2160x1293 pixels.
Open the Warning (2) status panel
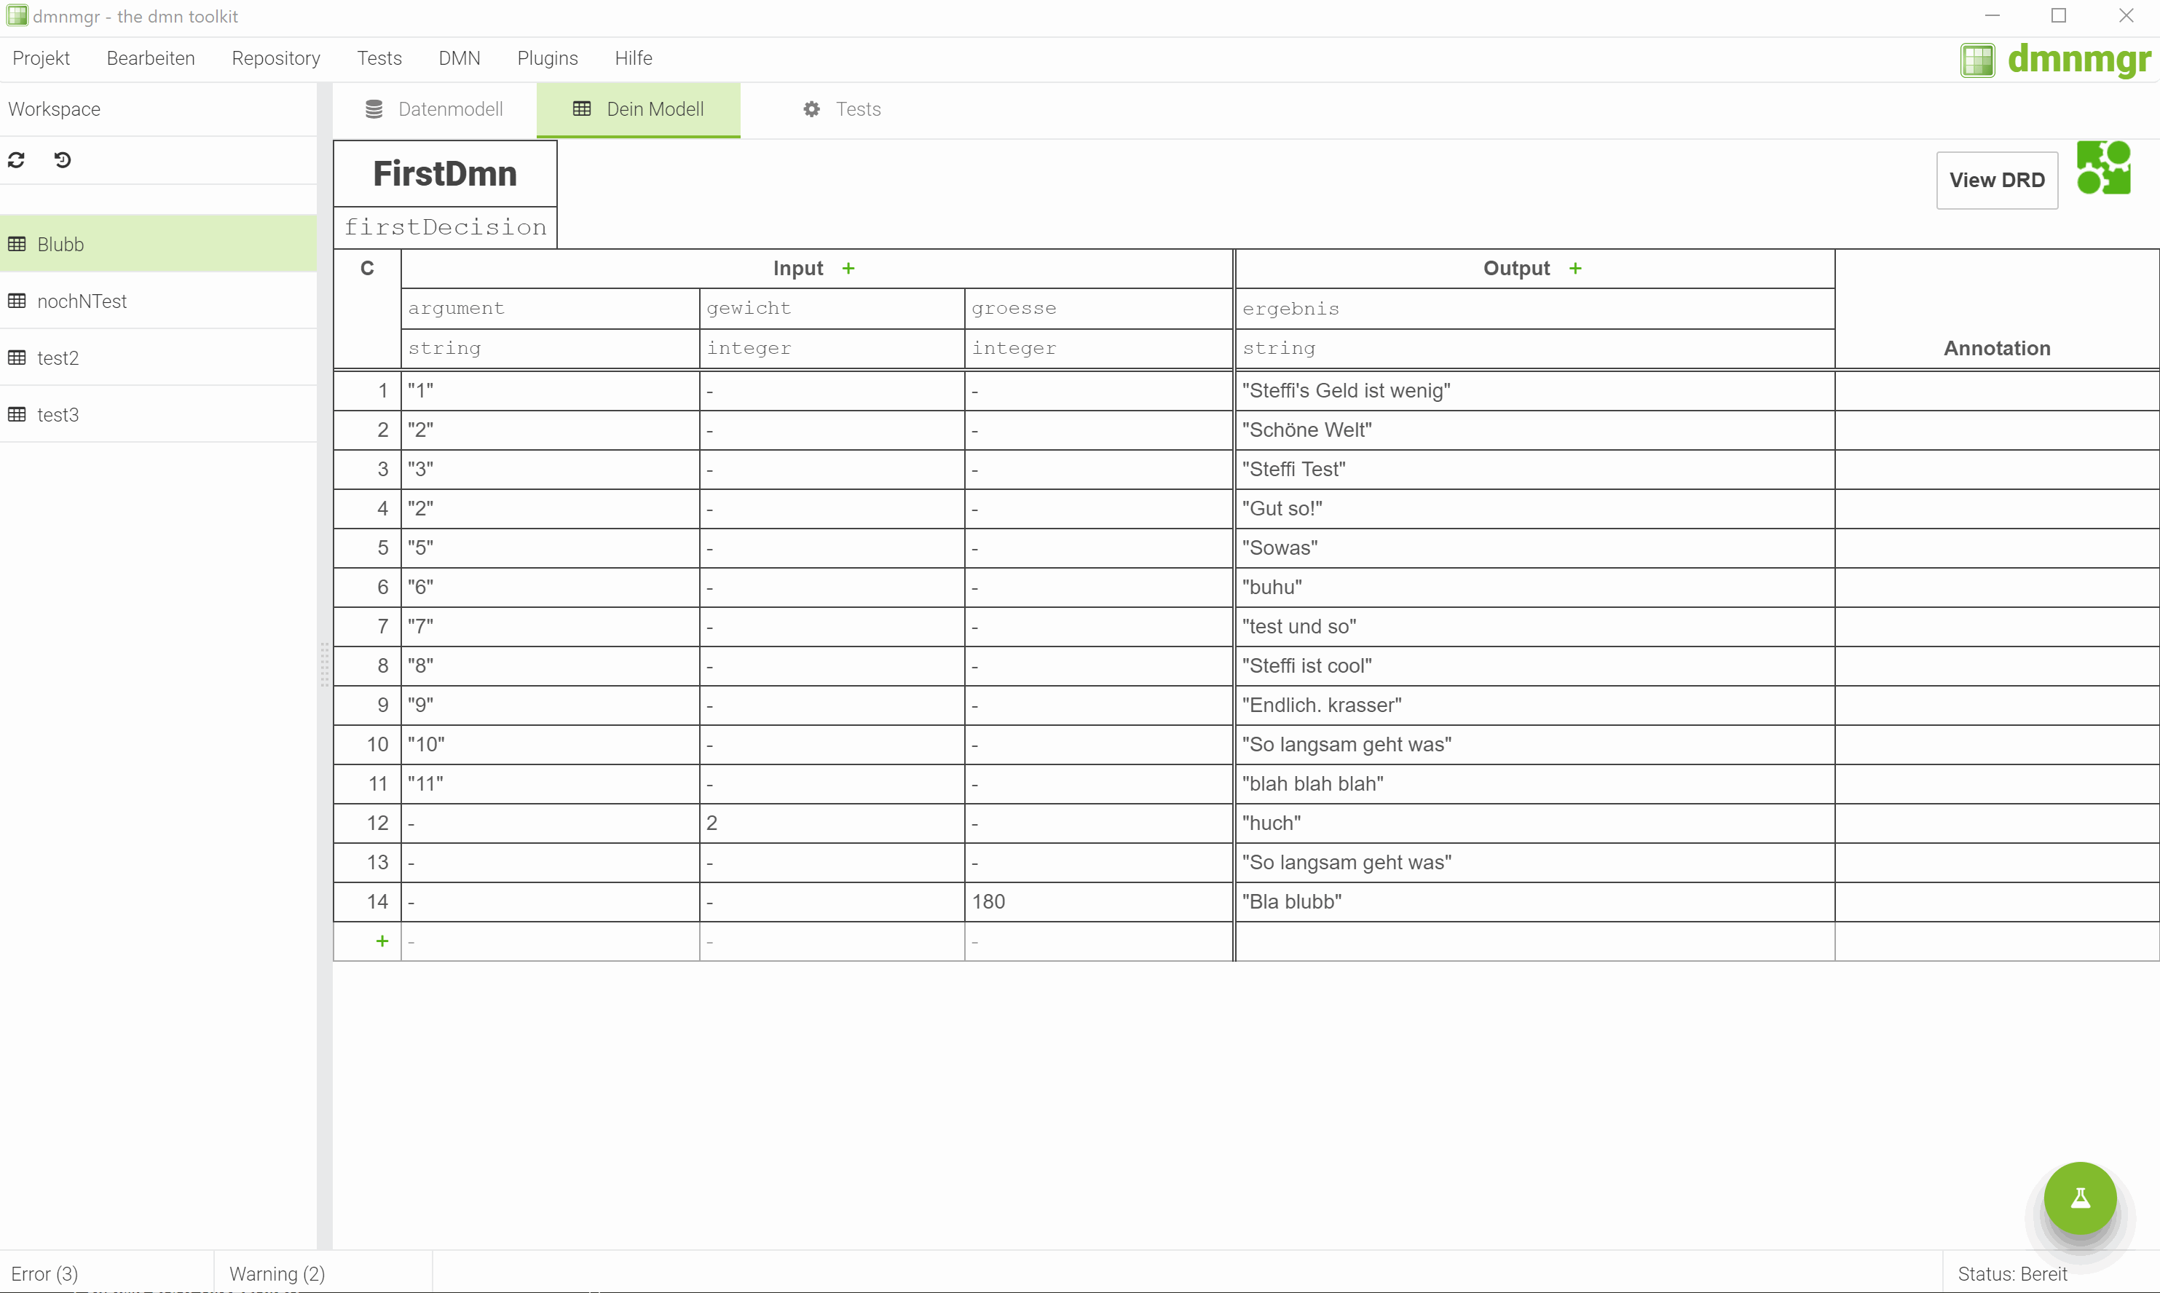pos(277,1274)
